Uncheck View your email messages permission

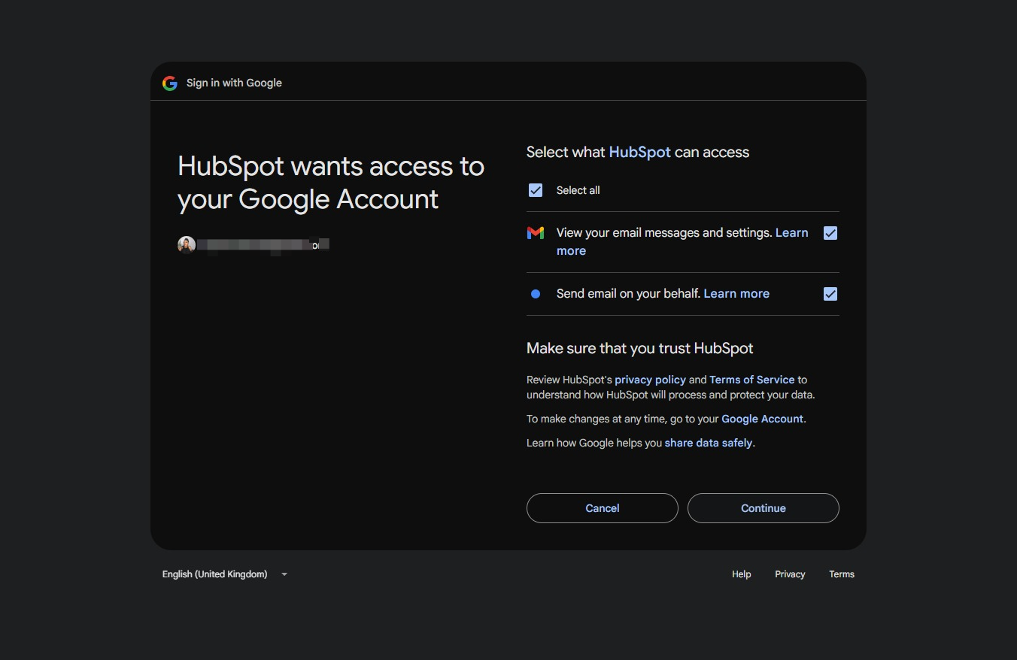(830, 233)
